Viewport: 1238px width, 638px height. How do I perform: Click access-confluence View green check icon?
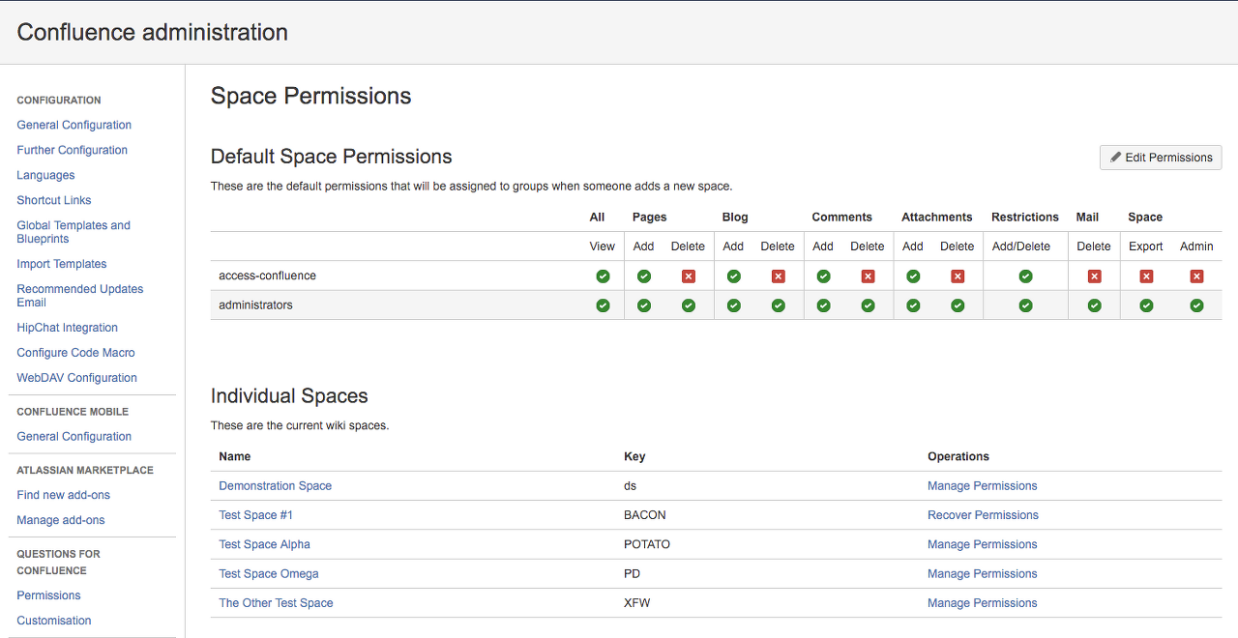(603, 276)
